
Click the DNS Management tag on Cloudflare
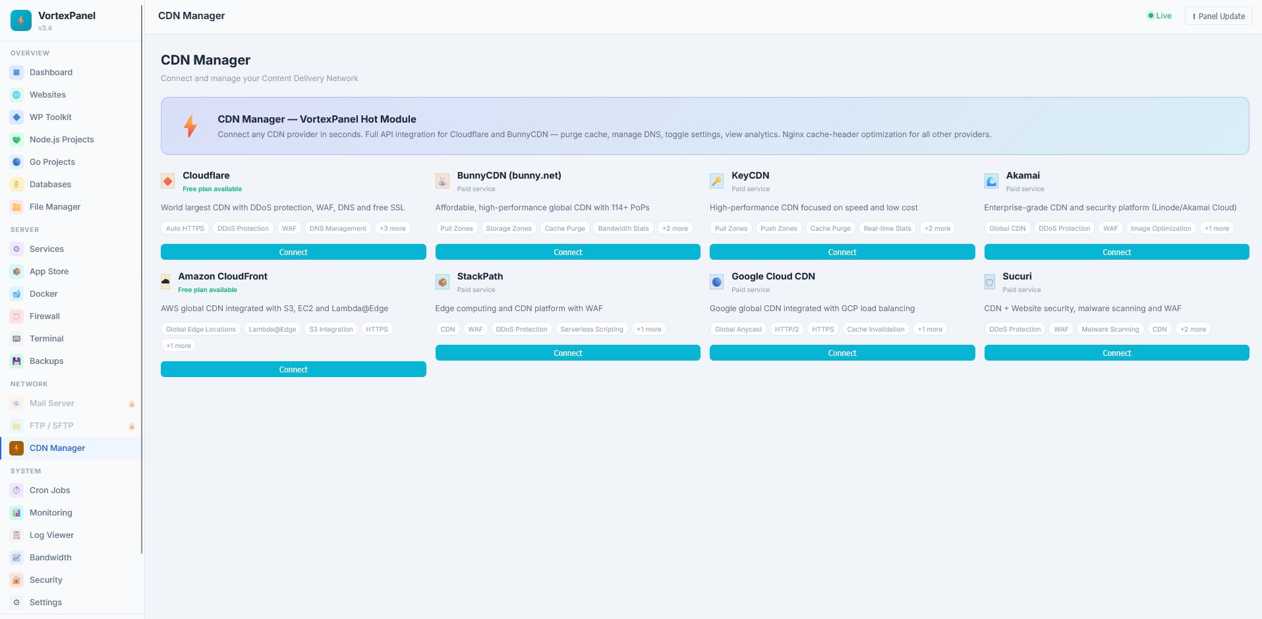point(337,229)
